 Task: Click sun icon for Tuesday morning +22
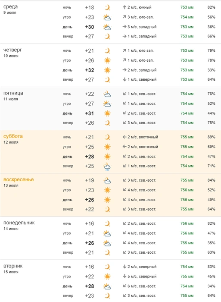107,277
